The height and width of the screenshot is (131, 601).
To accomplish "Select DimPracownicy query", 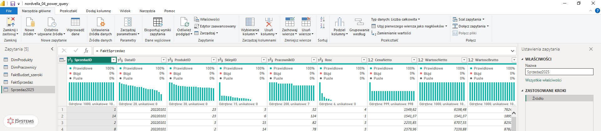I will click(x=28, y=67).
